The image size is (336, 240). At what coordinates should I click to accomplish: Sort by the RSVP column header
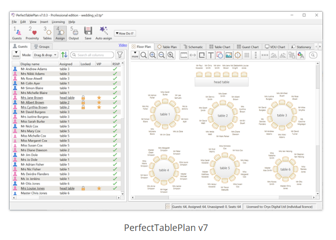116,64
